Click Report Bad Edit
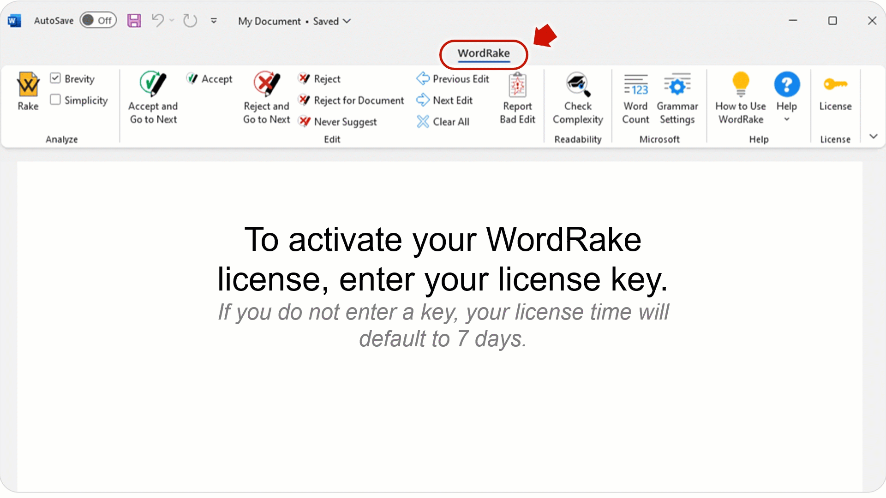The height and width of the screenshot is (498, 886). (x=517, y=98)
